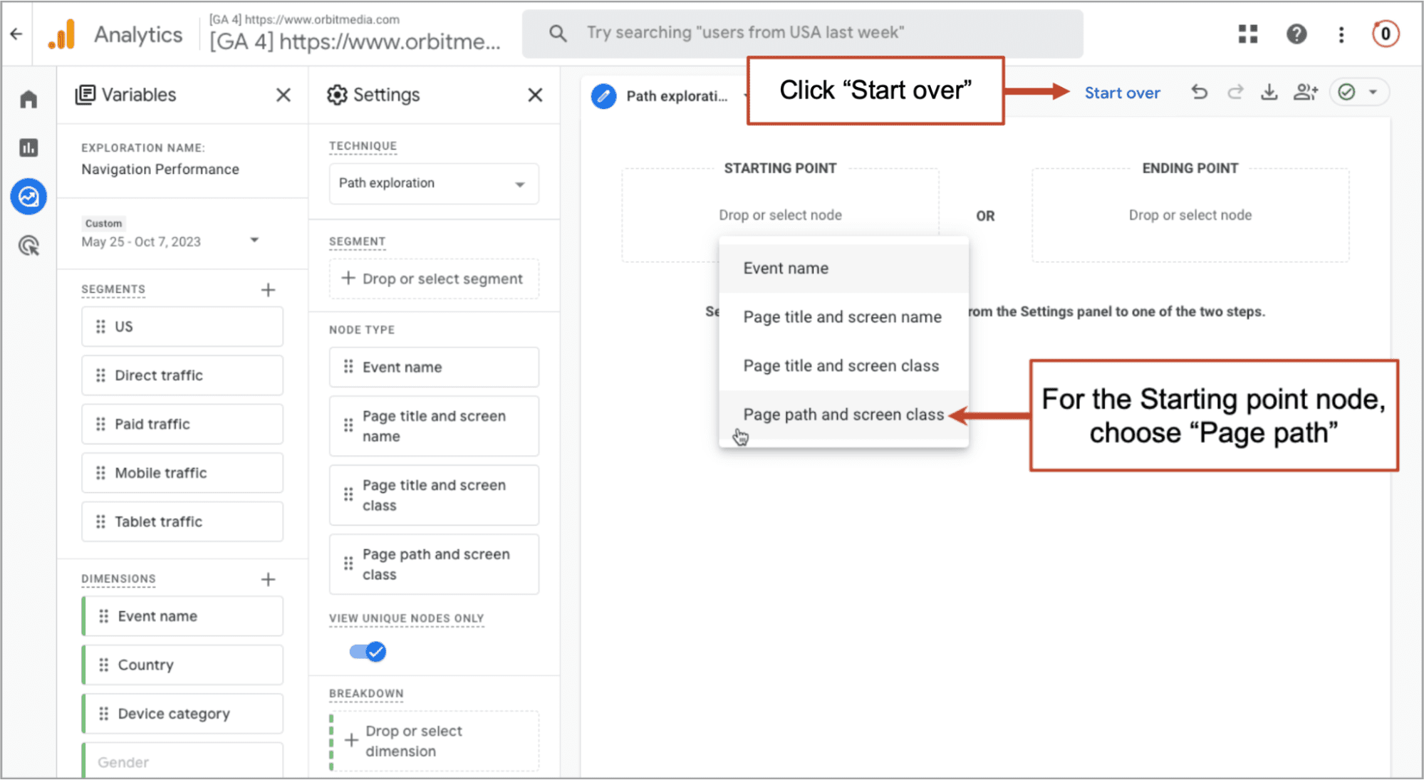Close the Variables panel
Viewport: 1424px width, 780px height.
(x=284, y=95)
